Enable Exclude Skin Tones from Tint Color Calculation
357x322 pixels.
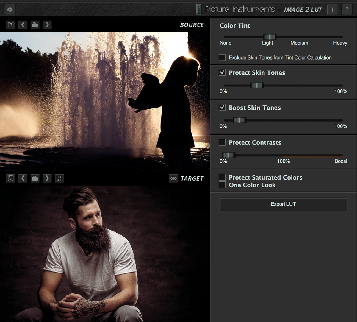point(222,57)
